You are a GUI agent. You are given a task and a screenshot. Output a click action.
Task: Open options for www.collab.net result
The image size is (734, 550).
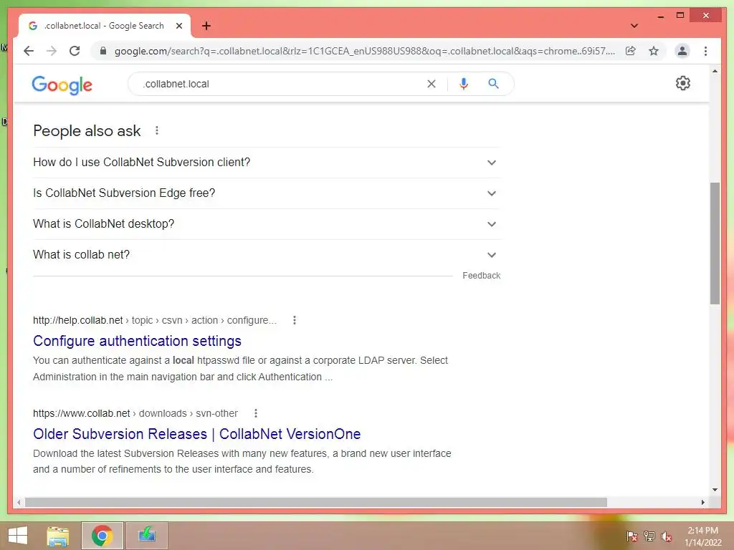point(256,413)
